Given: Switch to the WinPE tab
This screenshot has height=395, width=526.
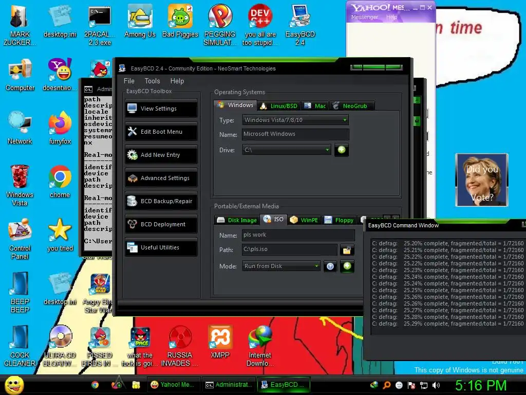Looking at the screenshot, I should 304,220.
